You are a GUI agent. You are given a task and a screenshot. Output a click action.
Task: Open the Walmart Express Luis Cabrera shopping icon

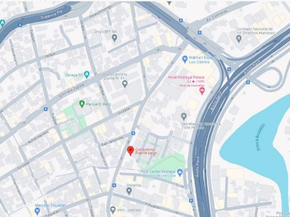click(185, 59)
